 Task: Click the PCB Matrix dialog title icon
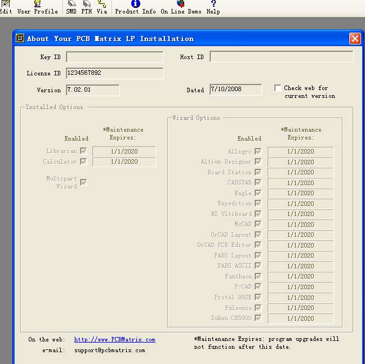[20, 38]
